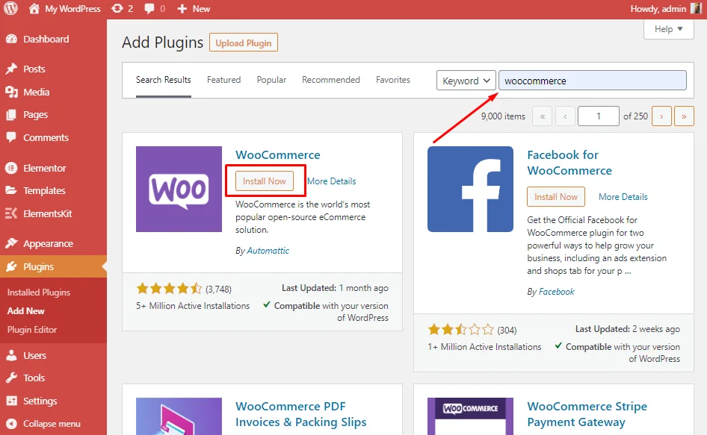
Task: Click the Pages icon in sidebar
Action: click(x=11, y=115)
